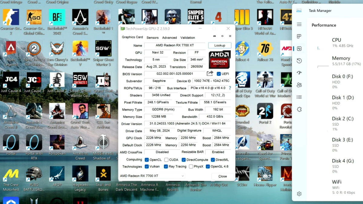Toggle the CUDA checkbox
The height and width of the screenshot is (204, 363).
click(x=166, y=160)
